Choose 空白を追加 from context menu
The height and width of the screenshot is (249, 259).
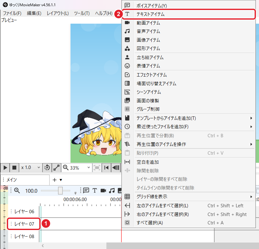(x=188, y=162)
